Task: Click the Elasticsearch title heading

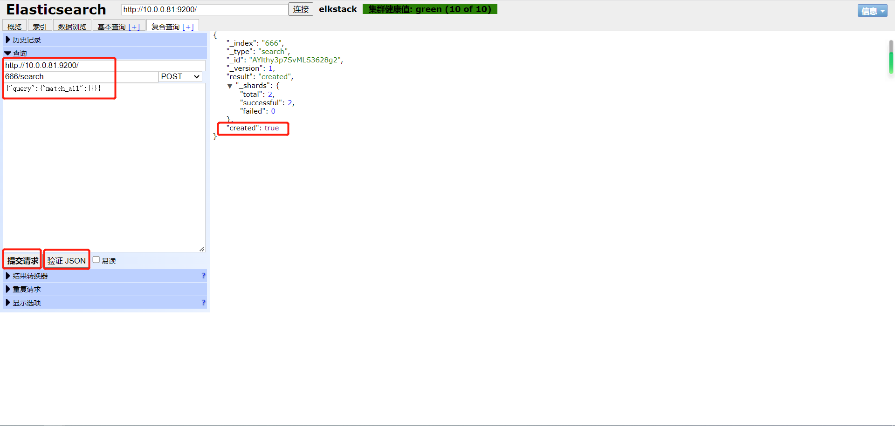Action: (x=56, y=9)
